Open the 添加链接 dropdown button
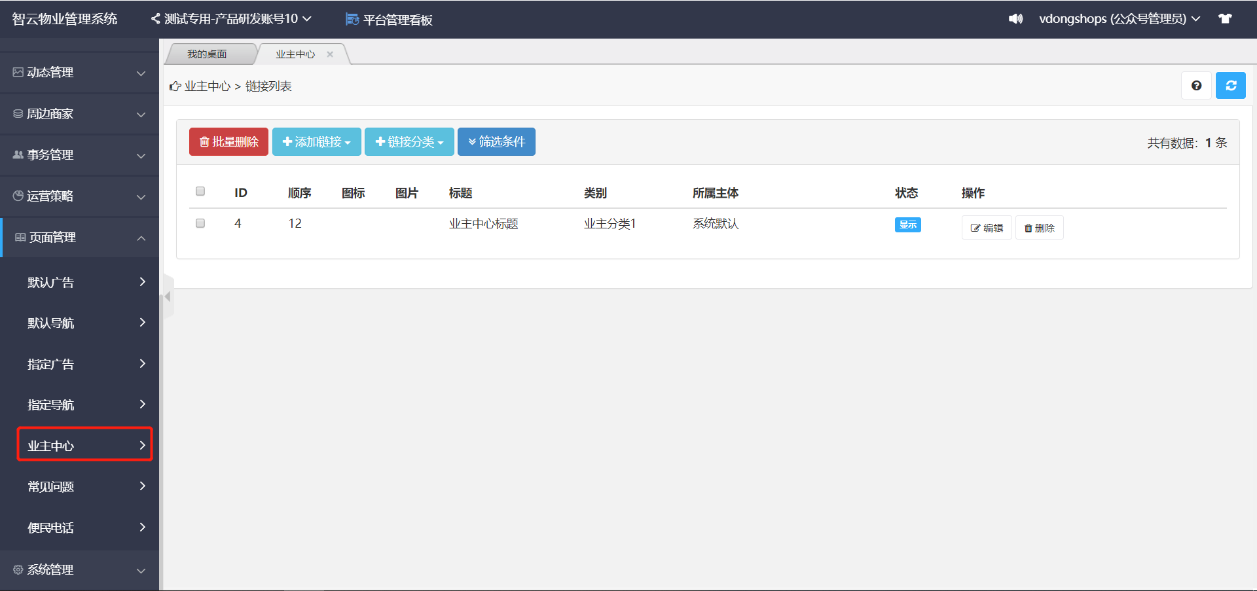 point(316,141)
